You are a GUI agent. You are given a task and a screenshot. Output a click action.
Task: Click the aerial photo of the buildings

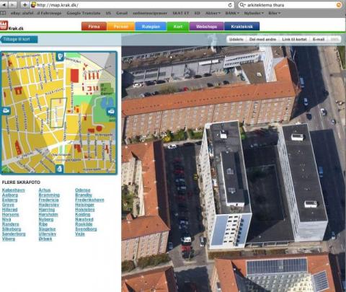pyautogui.click(x=234, y=168)
